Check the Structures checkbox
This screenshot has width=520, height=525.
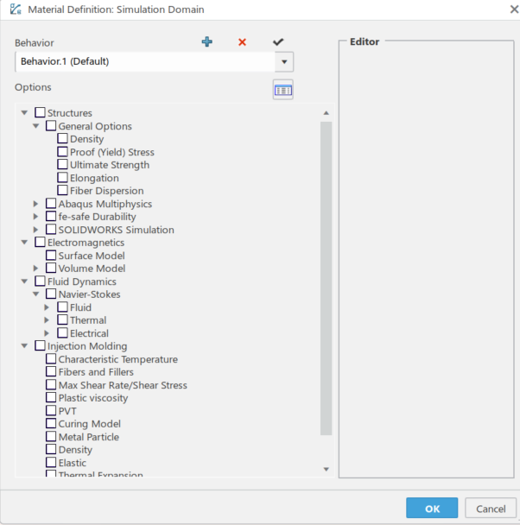click(x=40, y=112)
